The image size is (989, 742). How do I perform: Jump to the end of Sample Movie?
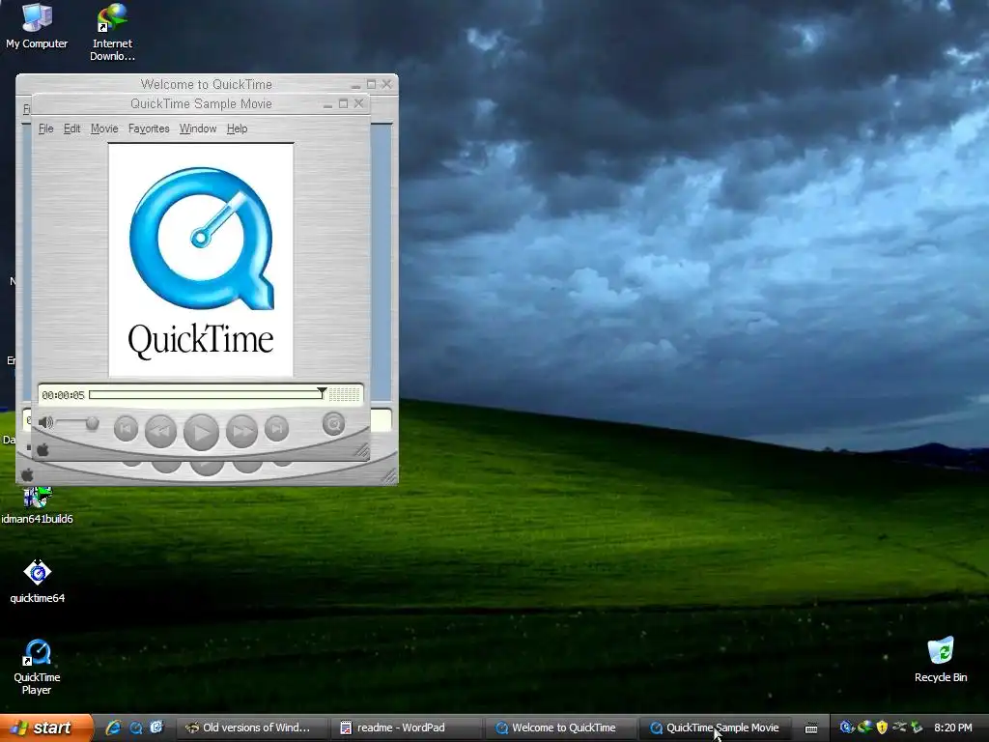276,428
